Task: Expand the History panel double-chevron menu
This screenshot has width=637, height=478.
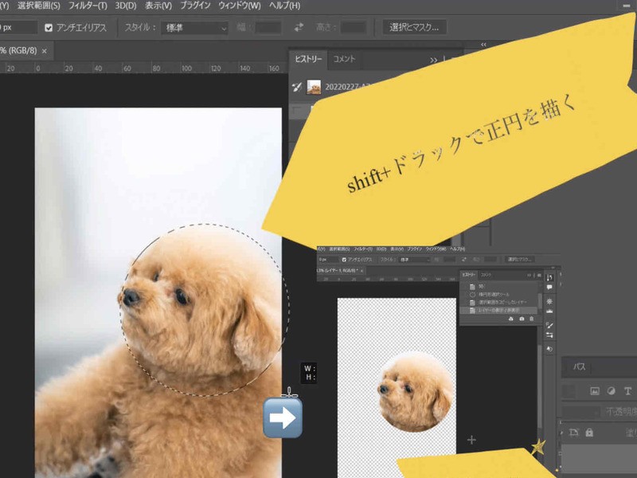Action: pyautogui.click(x=434, y=60)
